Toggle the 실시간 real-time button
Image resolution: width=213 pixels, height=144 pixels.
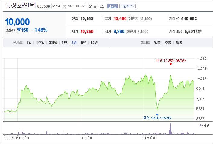(x=112, y=6)
